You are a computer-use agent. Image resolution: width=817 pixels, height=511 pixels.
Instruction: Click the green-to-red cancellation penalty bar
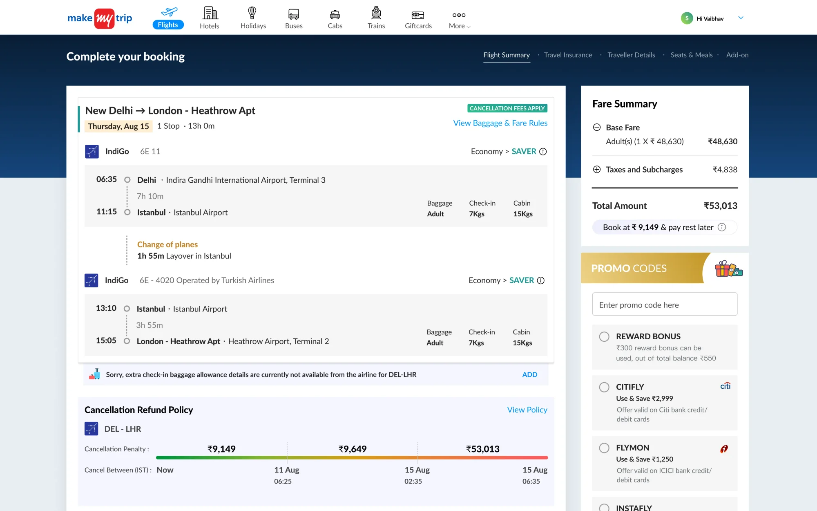click(352, 458)
